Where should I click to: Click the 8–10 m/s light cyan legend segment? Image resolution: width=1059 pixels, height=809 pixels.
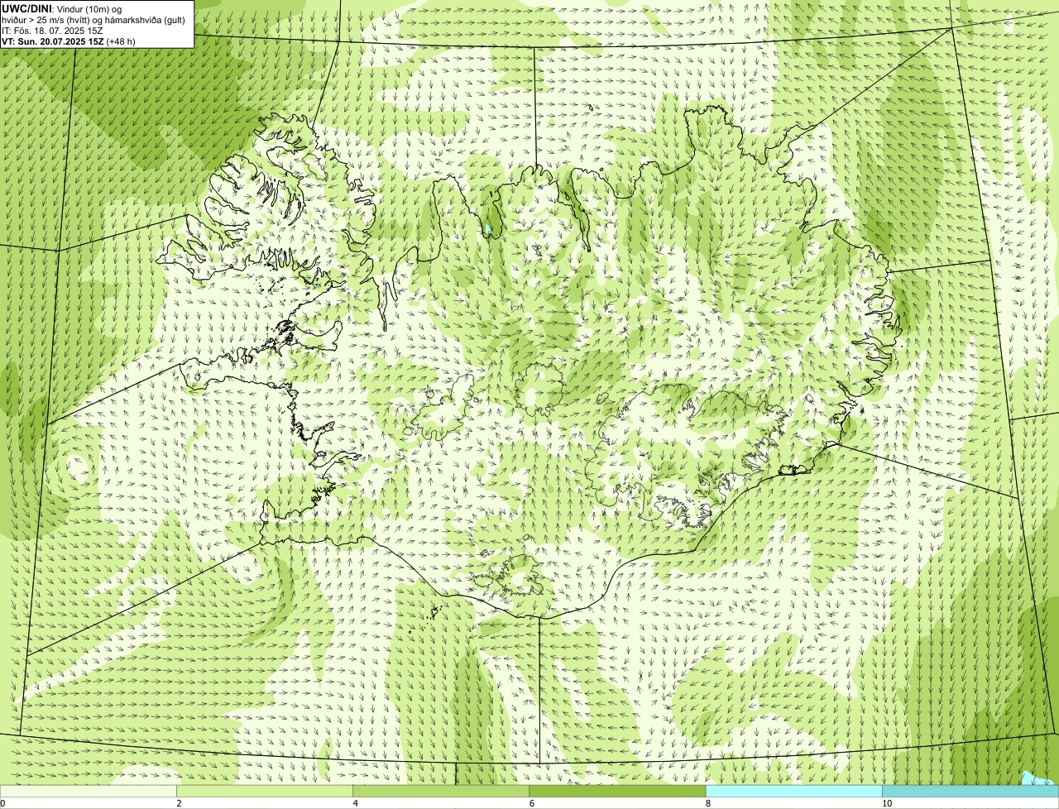[x=793, y=792]
